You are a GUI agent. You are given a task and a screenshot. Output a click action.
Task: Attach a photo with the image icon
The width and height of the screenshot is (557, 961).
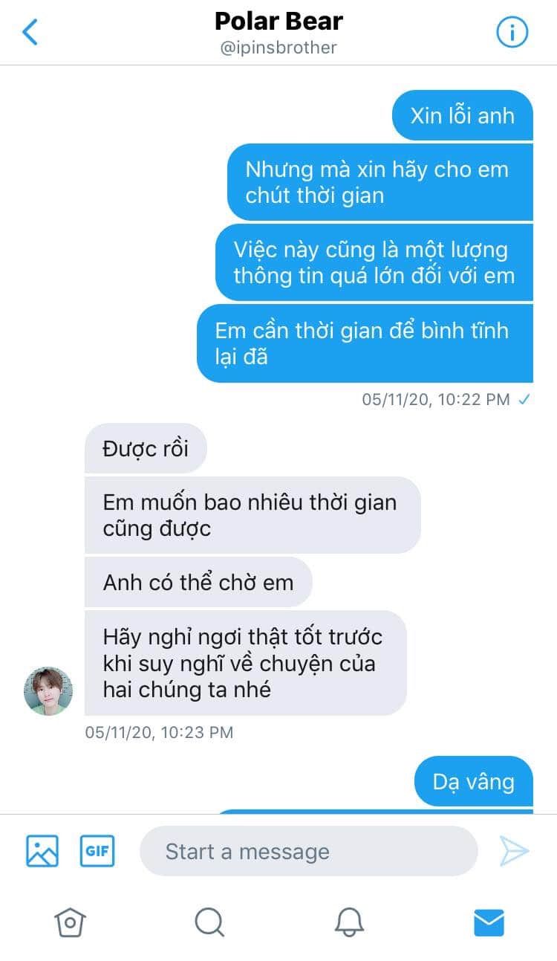42,851
